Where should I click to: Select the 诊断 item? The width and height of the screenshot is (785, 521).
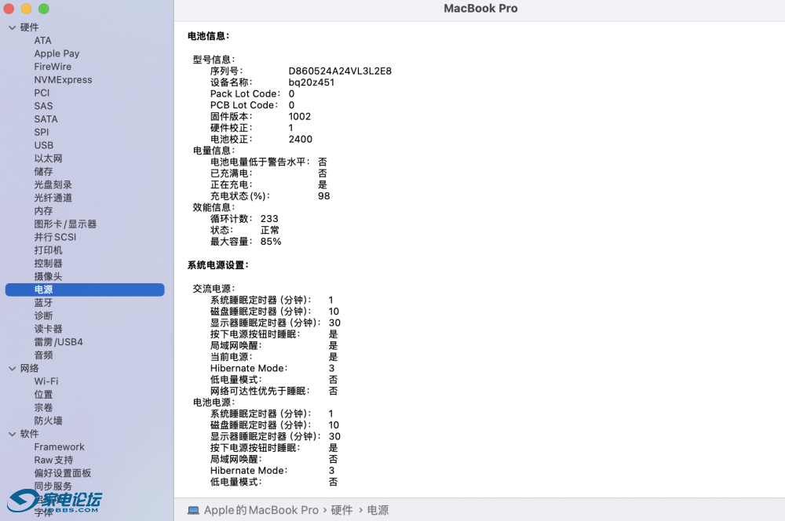43,315
